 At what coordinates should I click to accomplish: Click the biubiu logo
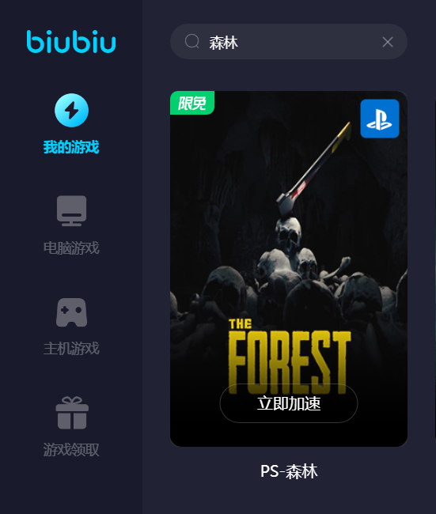[x=71, y=41]
